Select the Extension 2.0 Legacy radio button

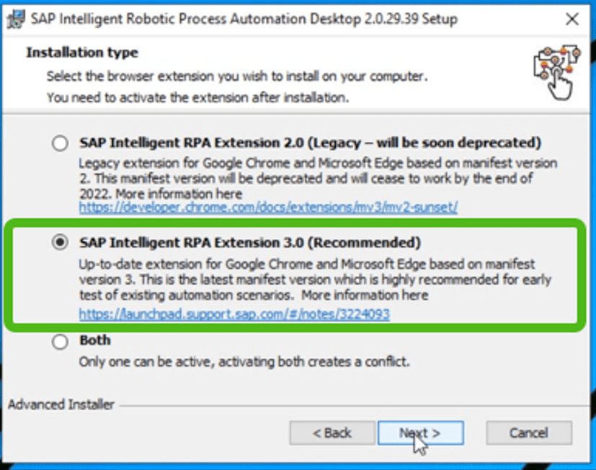[61, 143]
